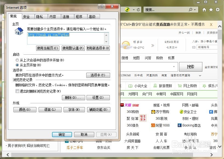Image resolution: width=224 pixels, height=159 pixels.
Task: Switch to the 内容 tab
Action: (54, 17)
